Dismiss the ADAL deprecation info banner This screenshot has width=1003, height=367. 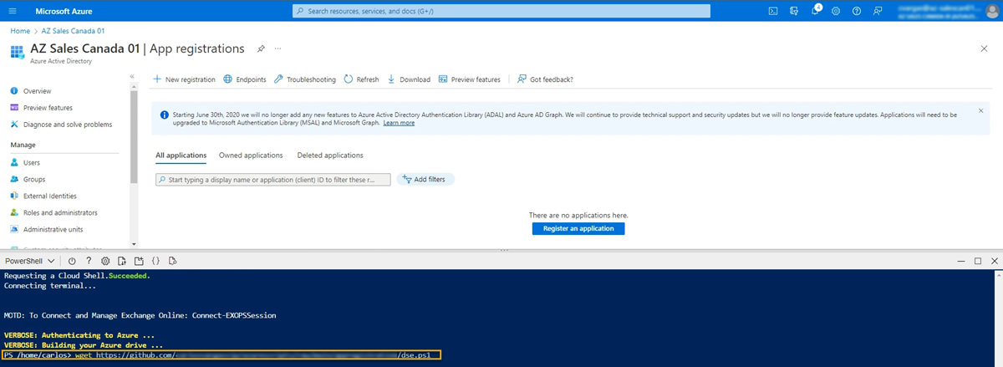[x=980, y=110]
